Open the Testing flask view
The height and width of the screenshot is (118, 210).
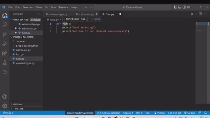(x=5, y=63)
